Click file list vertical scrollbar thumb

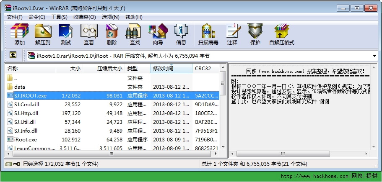click(x=223, y=83)
